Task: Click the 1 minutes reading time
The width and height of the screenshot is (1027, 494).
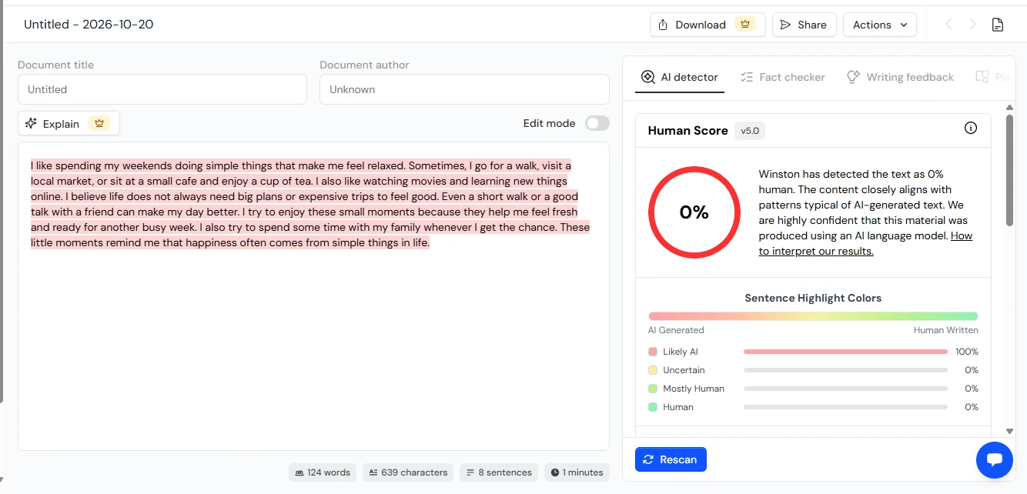Action: pos(577,472)
